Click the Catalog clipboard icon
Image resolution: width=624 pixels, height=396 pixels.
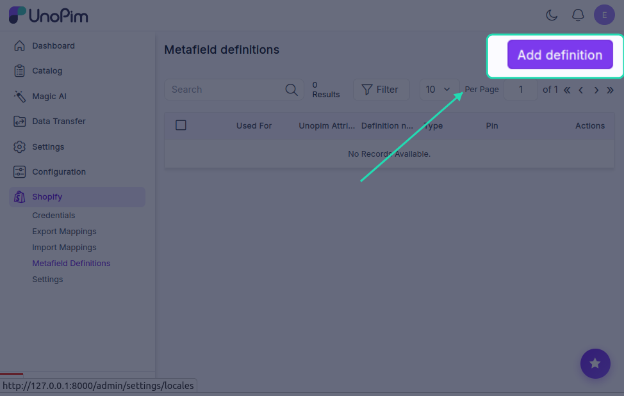(x=19, y=71)
